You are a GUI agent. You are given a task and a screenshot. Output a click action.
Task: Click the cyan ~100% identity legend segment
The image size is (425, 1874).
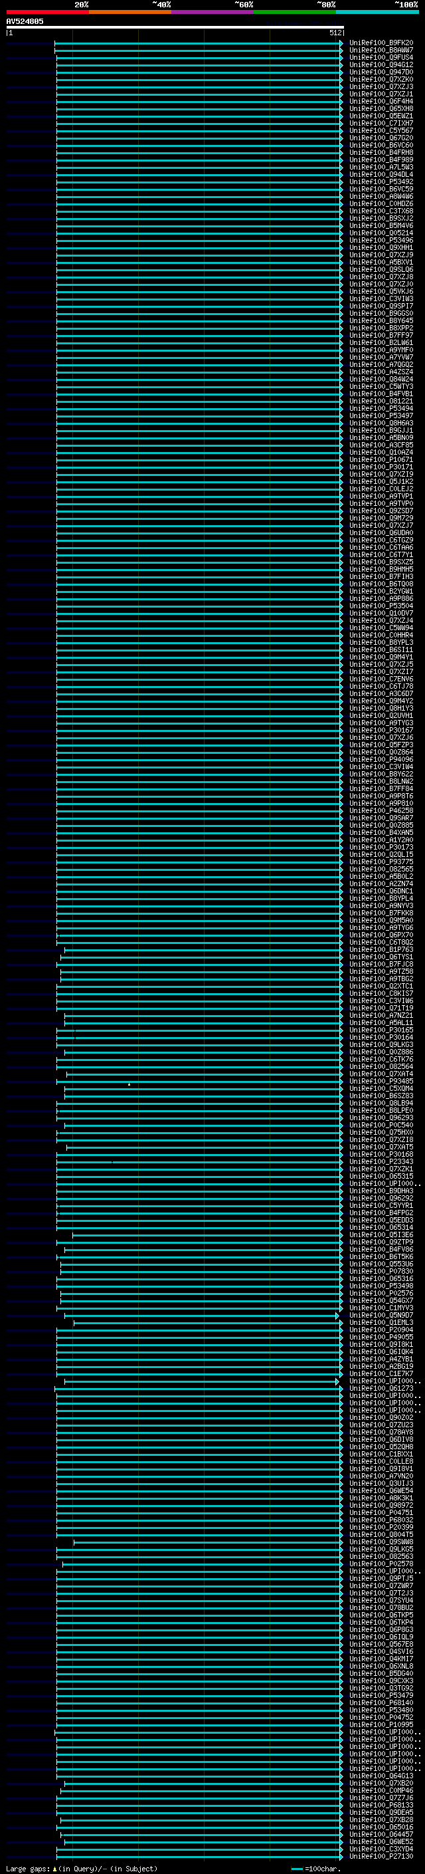point(378,12)
